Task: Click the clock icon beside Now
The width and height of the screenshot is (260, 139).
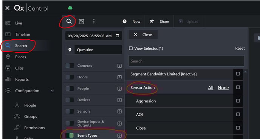Action: pos(125,21)
